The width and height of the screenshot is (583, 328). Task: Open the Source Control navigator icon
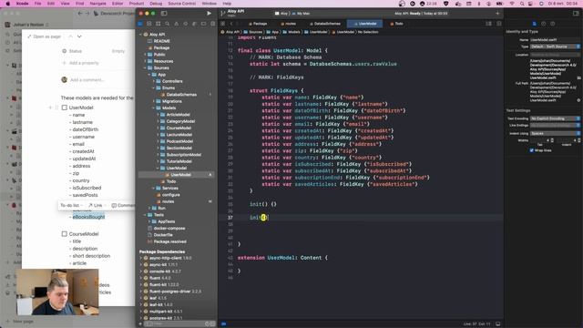coord(149,24)
